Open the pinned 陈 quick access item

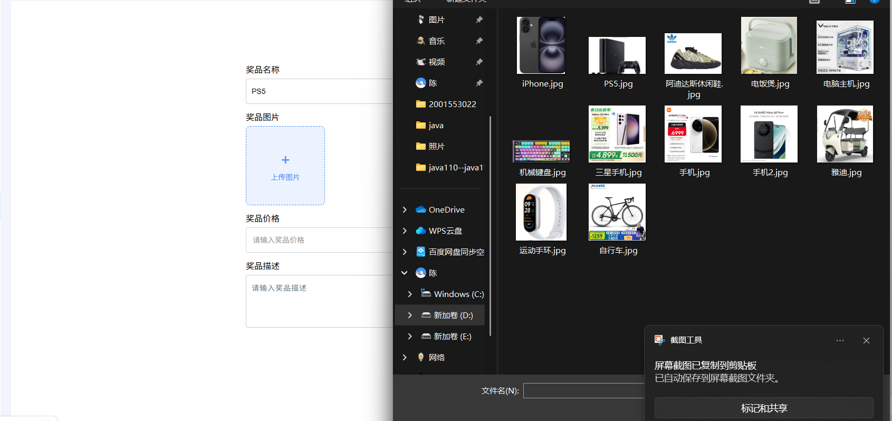click(433, 83)
